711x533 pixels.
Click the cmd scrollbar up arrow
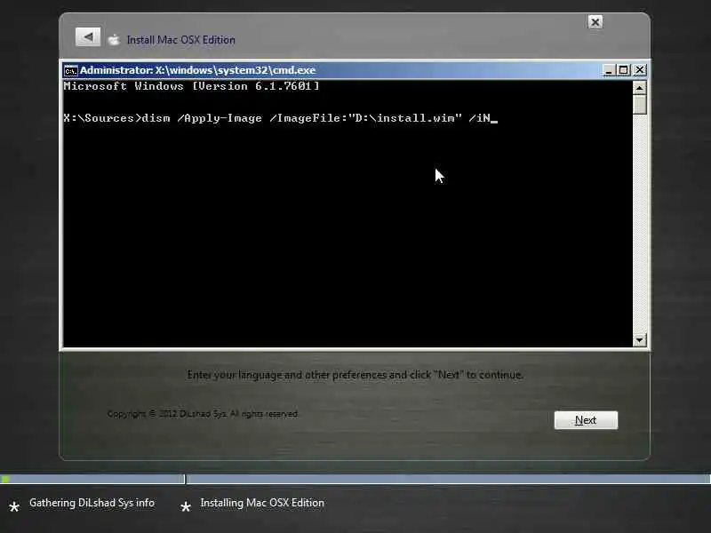(x=639, y=87)
